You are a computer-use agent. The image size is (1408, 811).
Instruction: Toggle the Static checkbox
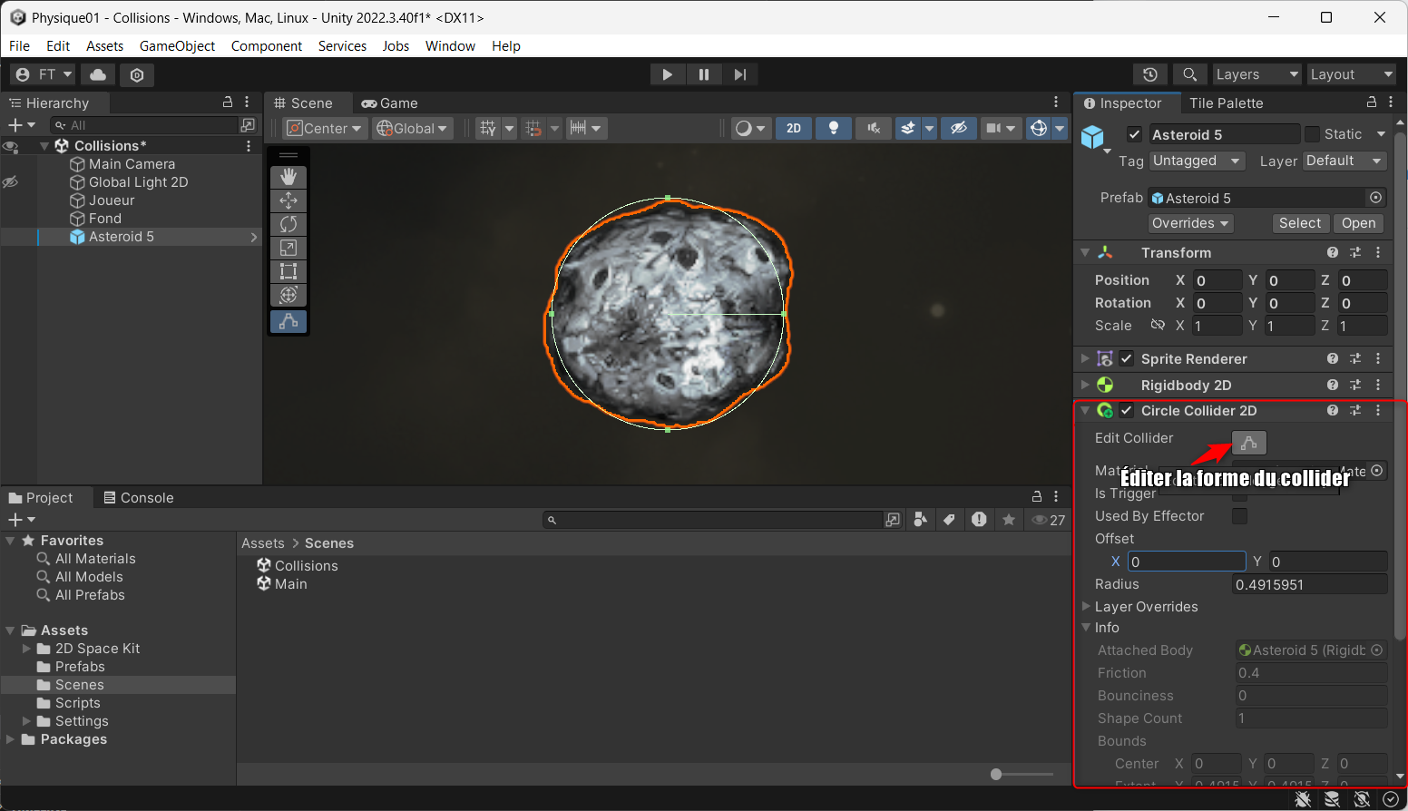tap(1312, 134)
